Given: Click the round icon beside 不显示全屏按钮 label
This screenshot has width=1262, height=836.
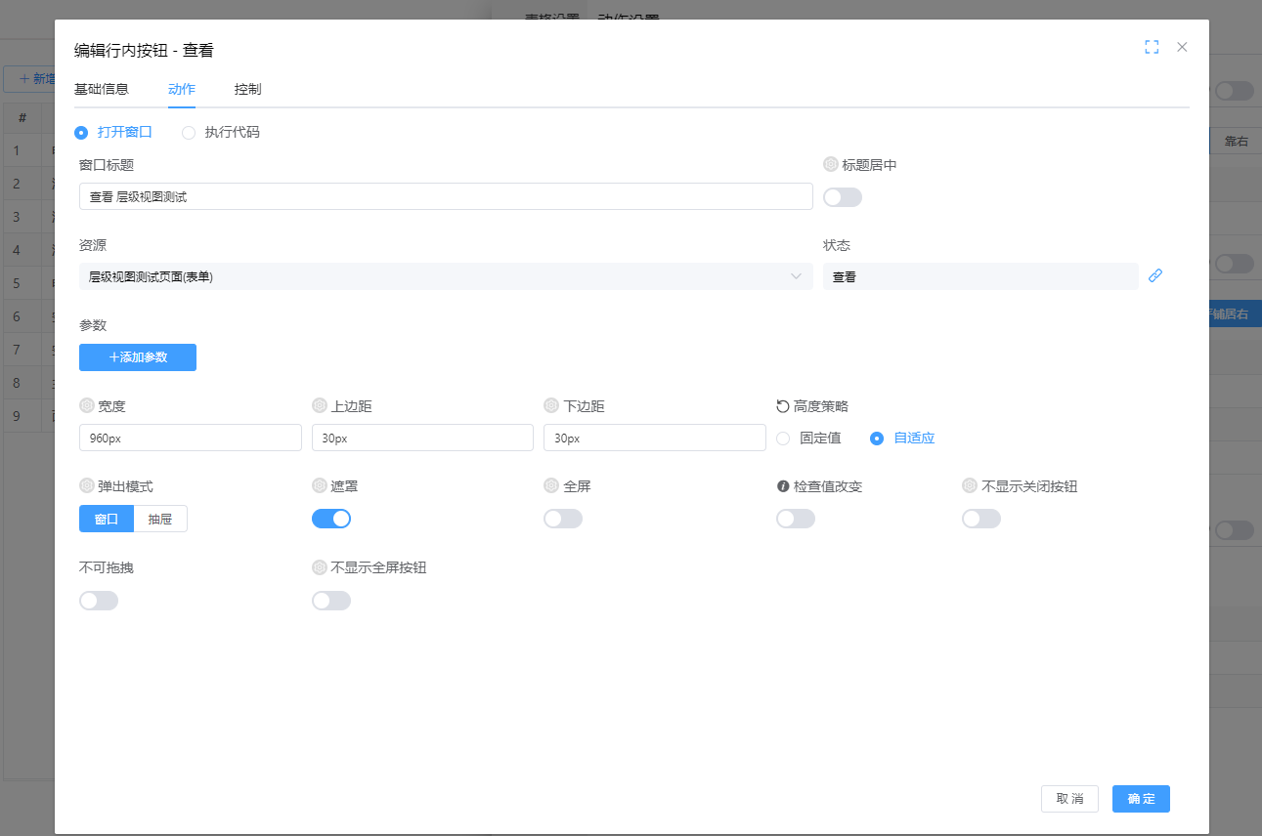Looking at the screenshot, I should (320, 567).
